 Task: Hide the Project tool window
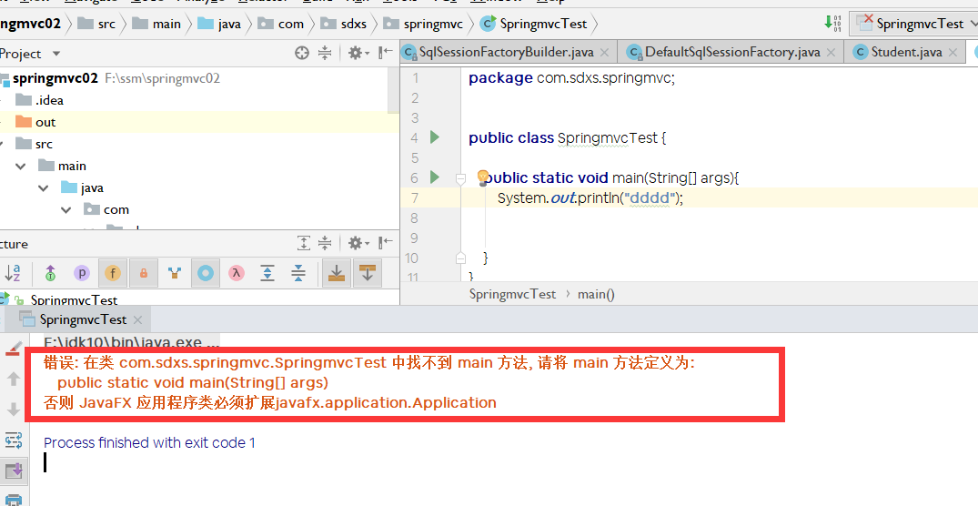click(386, 53)
